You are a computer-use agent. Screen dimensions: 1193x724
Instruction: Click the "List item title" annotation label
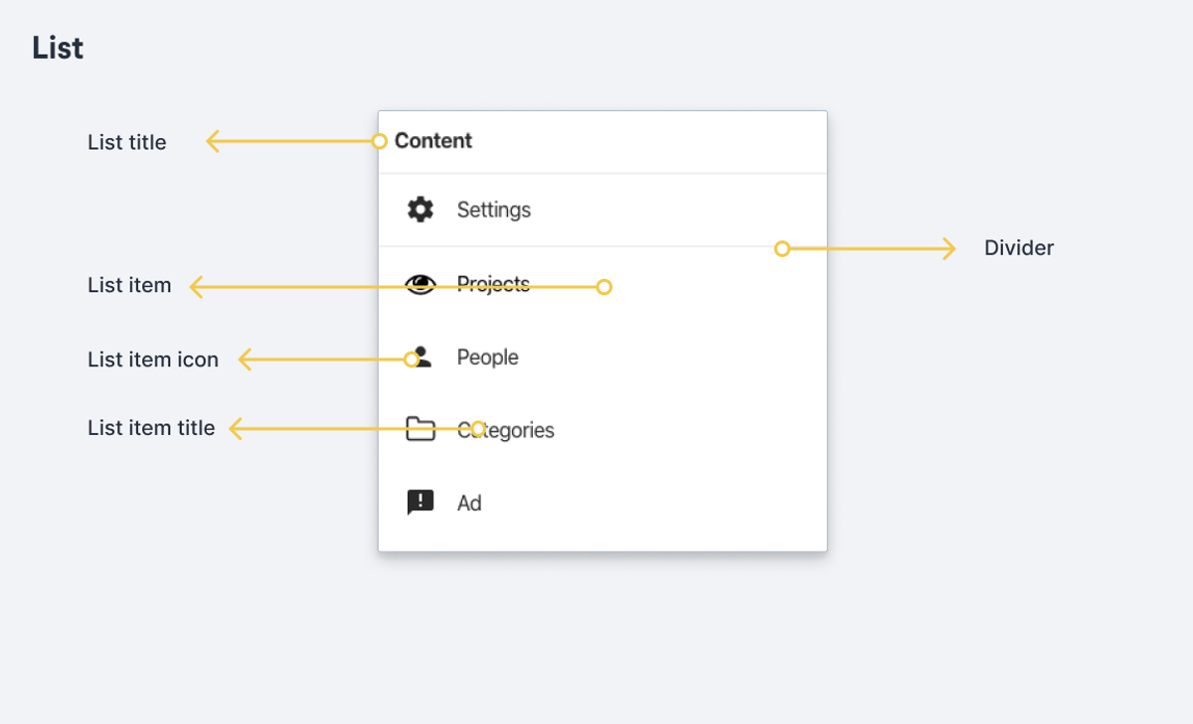(151, 428)
